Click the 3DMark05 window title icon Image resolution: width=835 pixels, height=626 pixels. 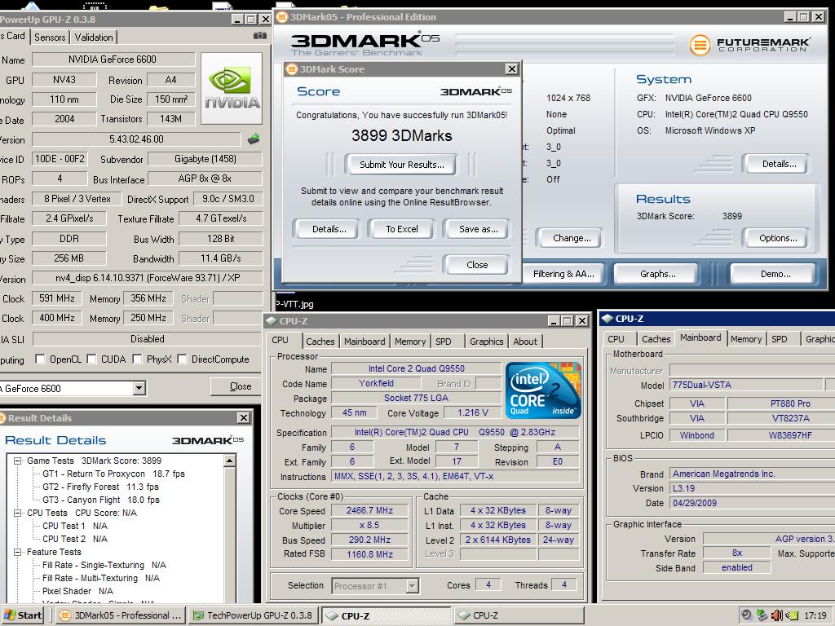pyautogui.click(x=281, y=17)
